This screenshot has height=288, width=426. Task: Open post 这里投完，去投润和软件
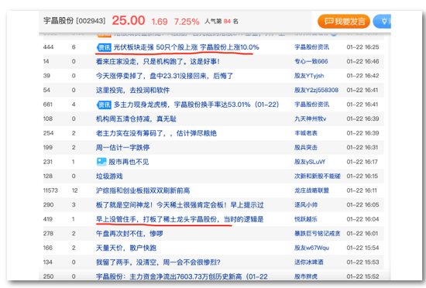click(132, 91)
